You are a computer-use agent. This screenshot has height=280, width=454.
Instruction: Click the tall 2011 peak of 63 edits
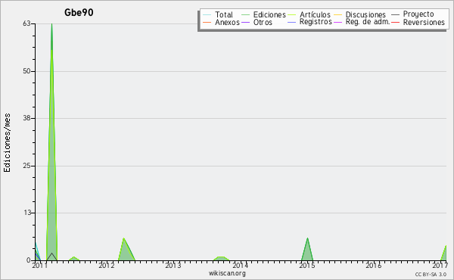point(51,142)
